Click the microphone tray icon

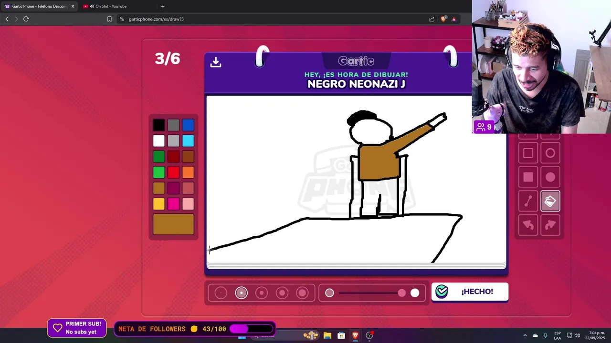[x=545, y=335]
